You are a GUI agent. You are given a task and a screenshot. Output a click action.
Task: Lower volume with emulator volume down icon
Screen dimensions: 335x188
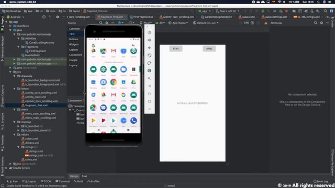(x=149, y=48)
